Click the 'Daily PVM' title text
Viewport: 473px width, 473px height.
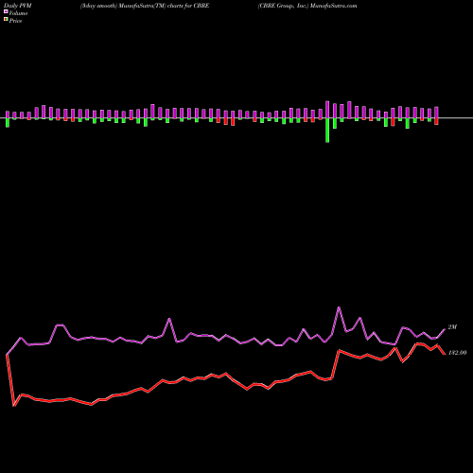[18, 6]
